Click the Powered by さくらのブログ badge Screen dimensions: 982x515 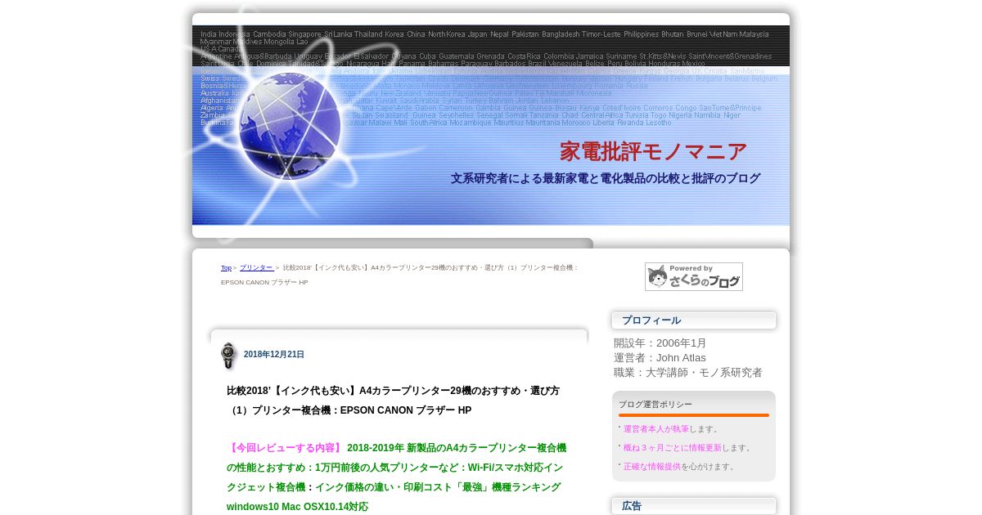[x=694, y=276]
